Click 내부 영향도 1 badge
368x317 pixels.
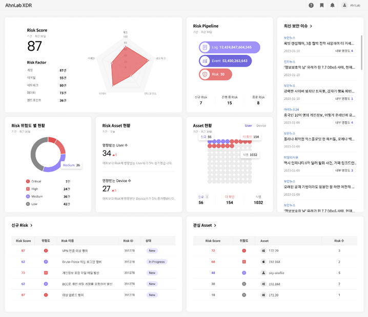pyautogui.click(x=344, y=99)
